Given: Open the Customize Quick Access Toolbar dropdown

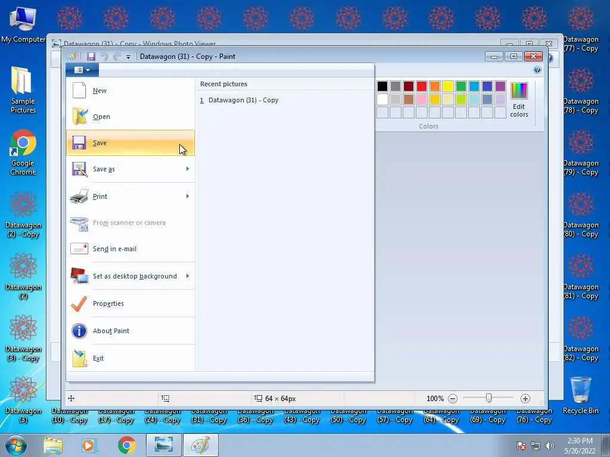Looking at the screenshot, I should 128,57.
